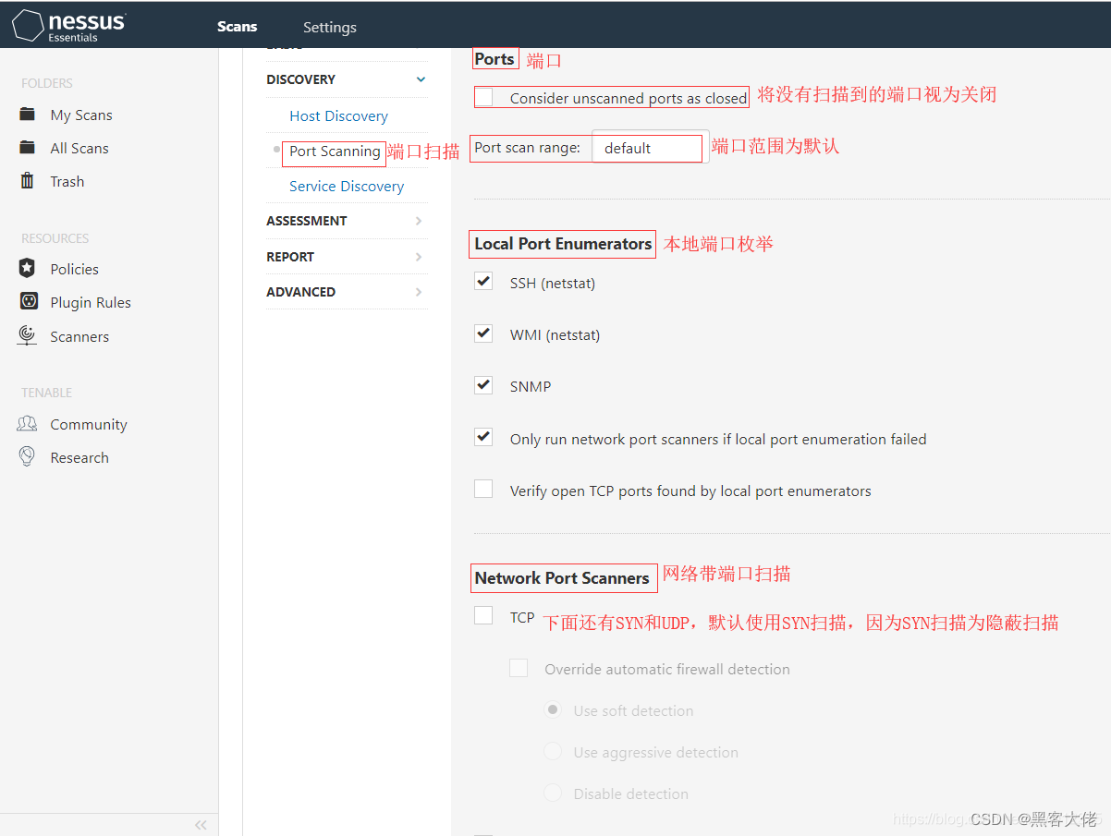This screenshot has height=836, width=1111.
Task: Open the All Scans link
Action: coord(79,148)
